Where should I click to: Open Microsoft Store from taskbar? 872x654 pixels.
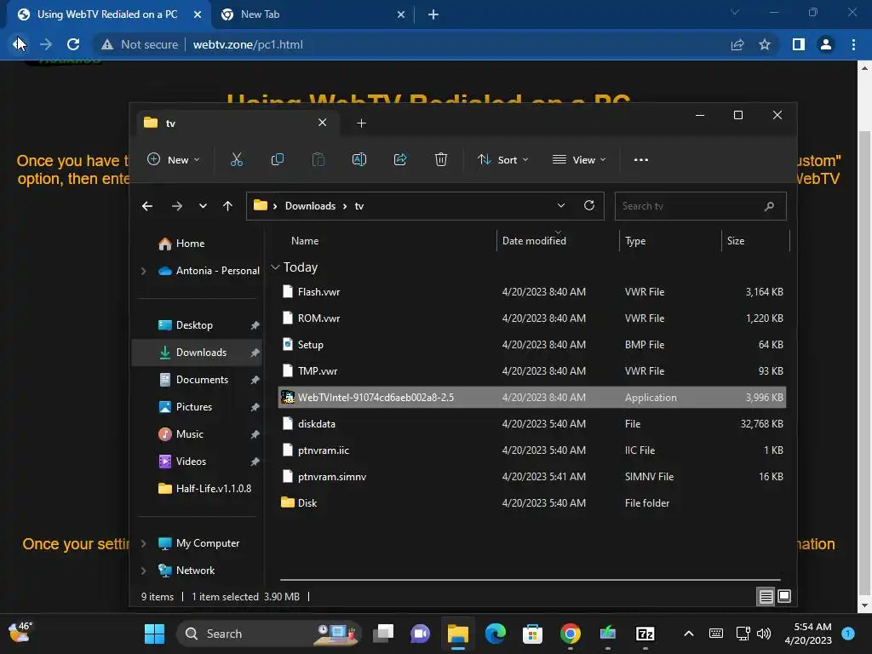532,634
